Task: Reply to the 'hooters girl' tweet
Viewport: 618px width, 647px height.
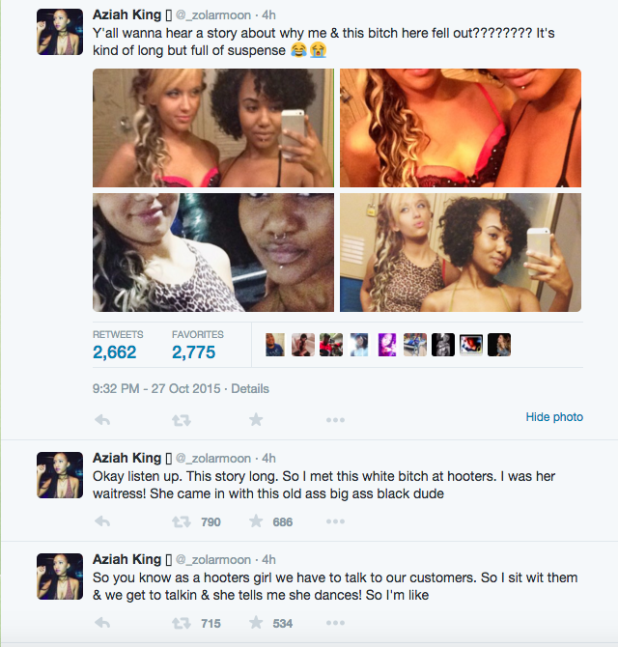Action: tap(103, 624)
